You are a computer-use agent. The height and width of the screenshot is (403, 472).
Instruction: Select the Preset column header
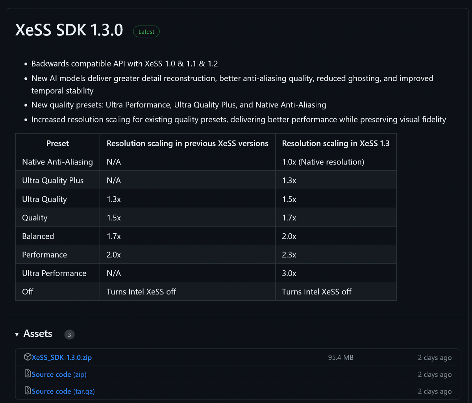pos(57,143)
